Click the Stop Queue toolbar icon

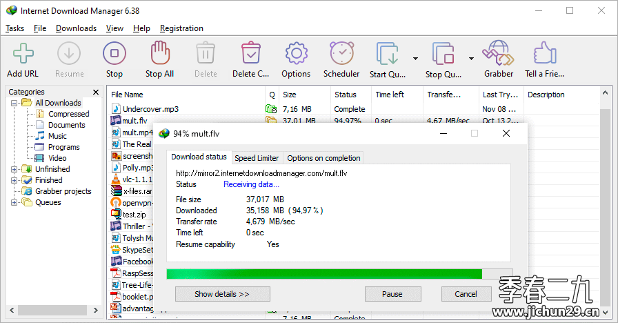(x=443, y=53)
